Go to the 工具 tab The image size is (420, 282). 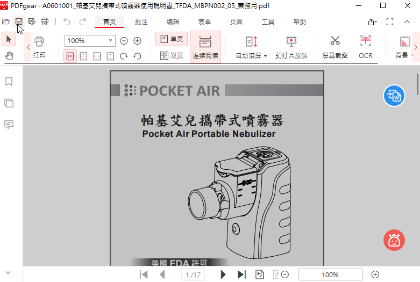[268, 22]
